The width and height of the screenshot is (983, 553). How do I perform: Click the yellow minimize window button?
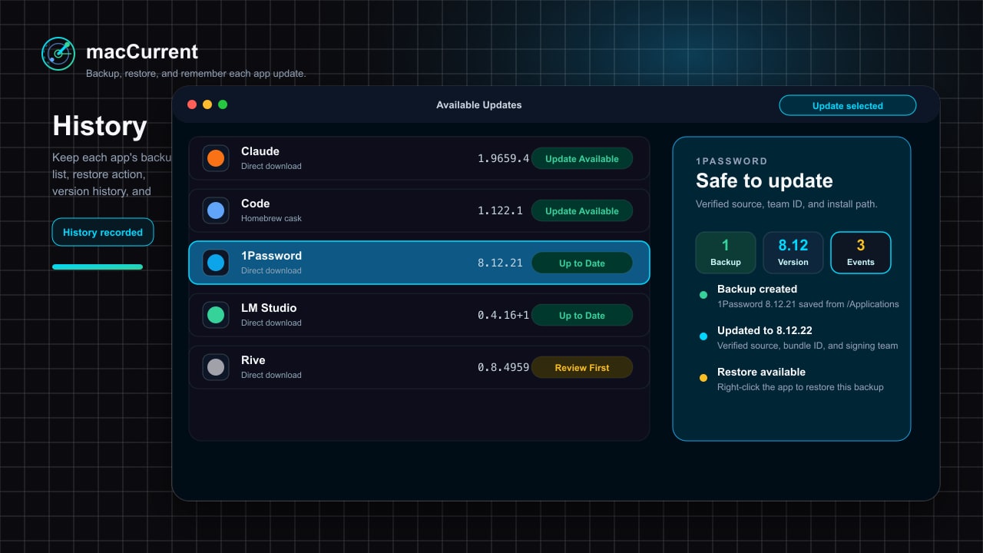(207, 104)
